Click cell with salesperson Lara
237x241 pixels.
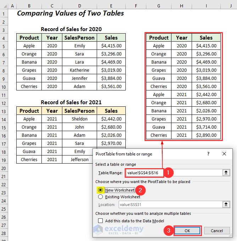coord(79,62)
